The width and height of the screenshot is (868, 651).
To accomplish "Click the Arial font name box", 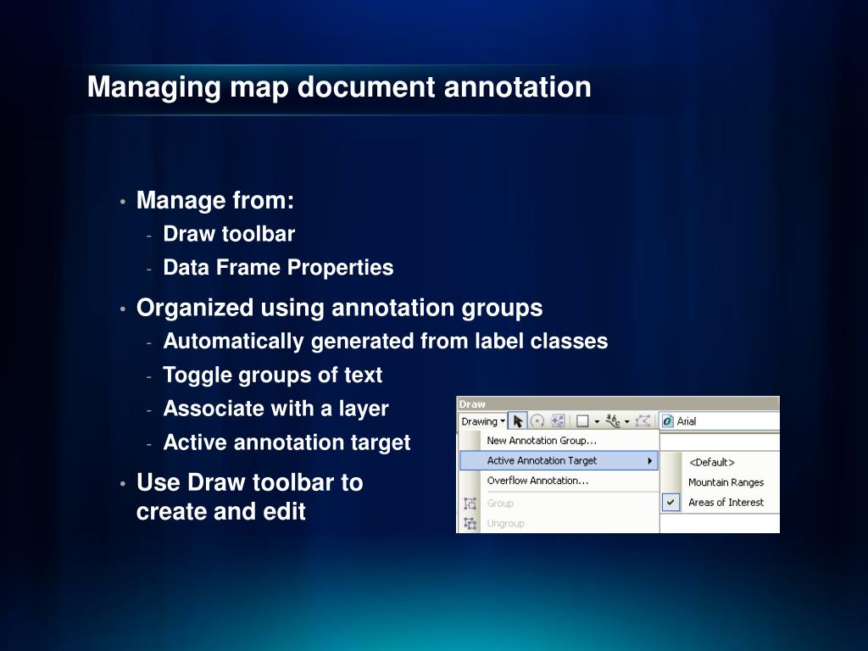I will (x=721, y=421).
